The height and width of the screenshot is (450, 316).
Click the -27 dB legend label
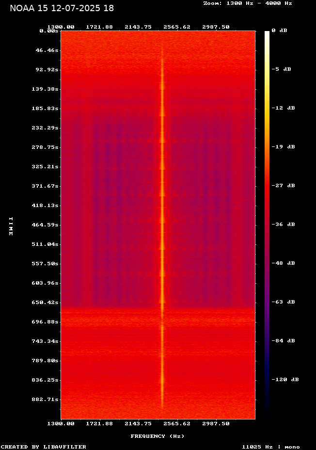[x=284, y=185]
